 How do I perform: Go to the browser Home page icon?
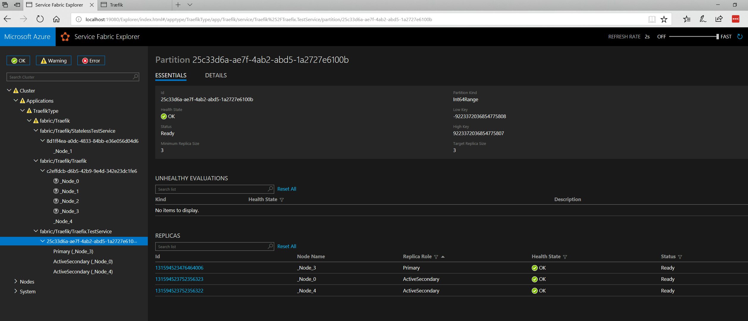pos(56,19)
